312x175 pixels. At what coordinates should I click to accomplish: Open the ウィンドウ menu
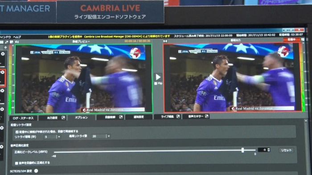tap(5, 37)
